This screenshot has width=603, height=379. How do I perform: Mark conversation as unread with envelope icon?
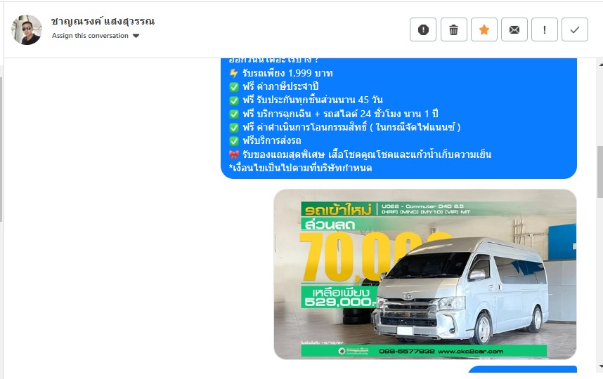click(x=514, y=29)
